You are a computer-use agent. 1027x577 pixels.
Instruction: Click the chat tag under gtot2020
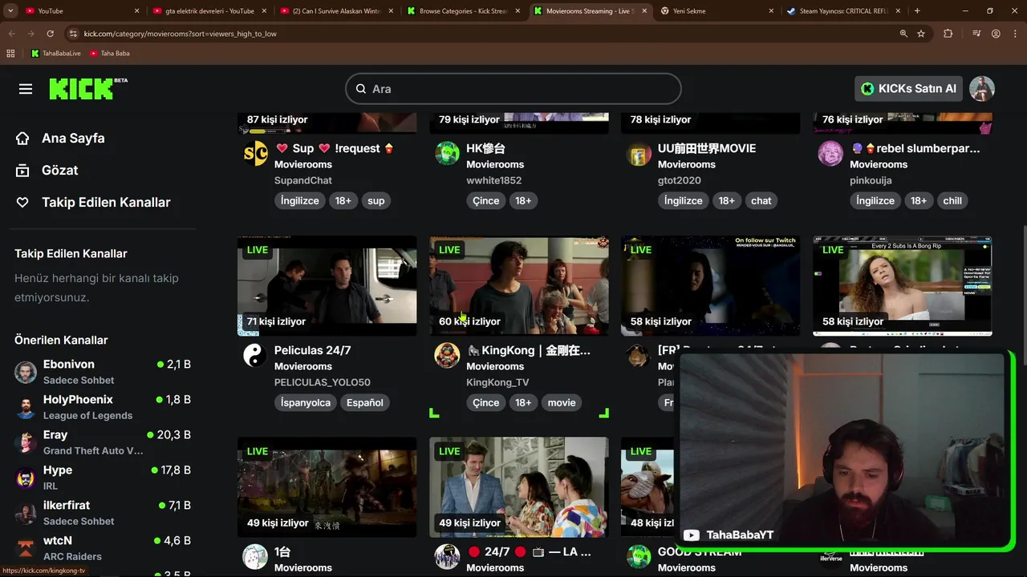761,200
